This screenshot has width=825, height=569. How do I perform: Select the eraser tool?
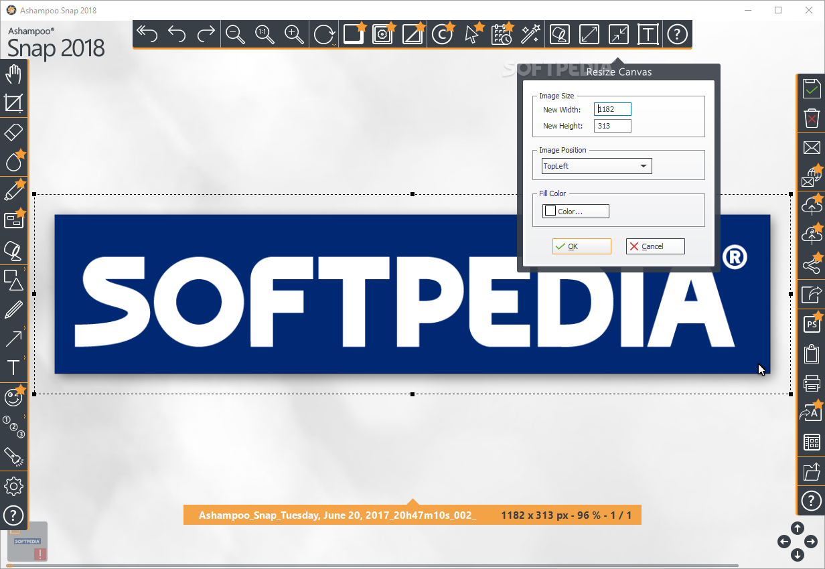(13, 132)
